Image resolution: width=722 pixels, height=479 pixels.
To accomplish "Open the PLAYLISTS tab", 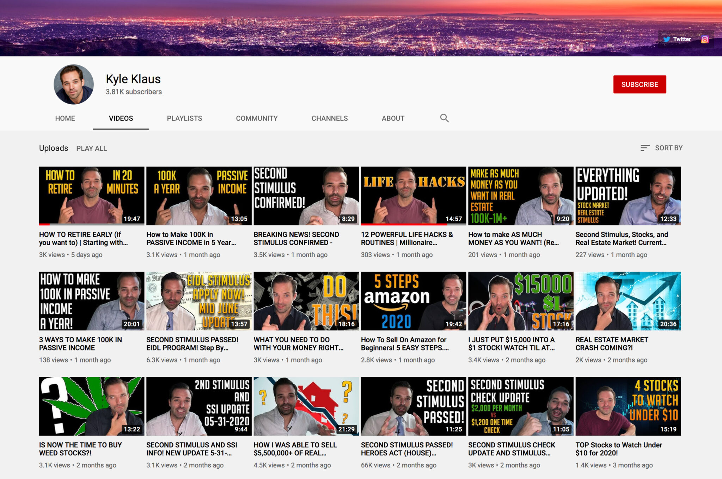I will 184,118.
